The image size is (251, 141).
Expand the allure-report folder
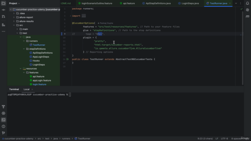[x=14, y=17]
